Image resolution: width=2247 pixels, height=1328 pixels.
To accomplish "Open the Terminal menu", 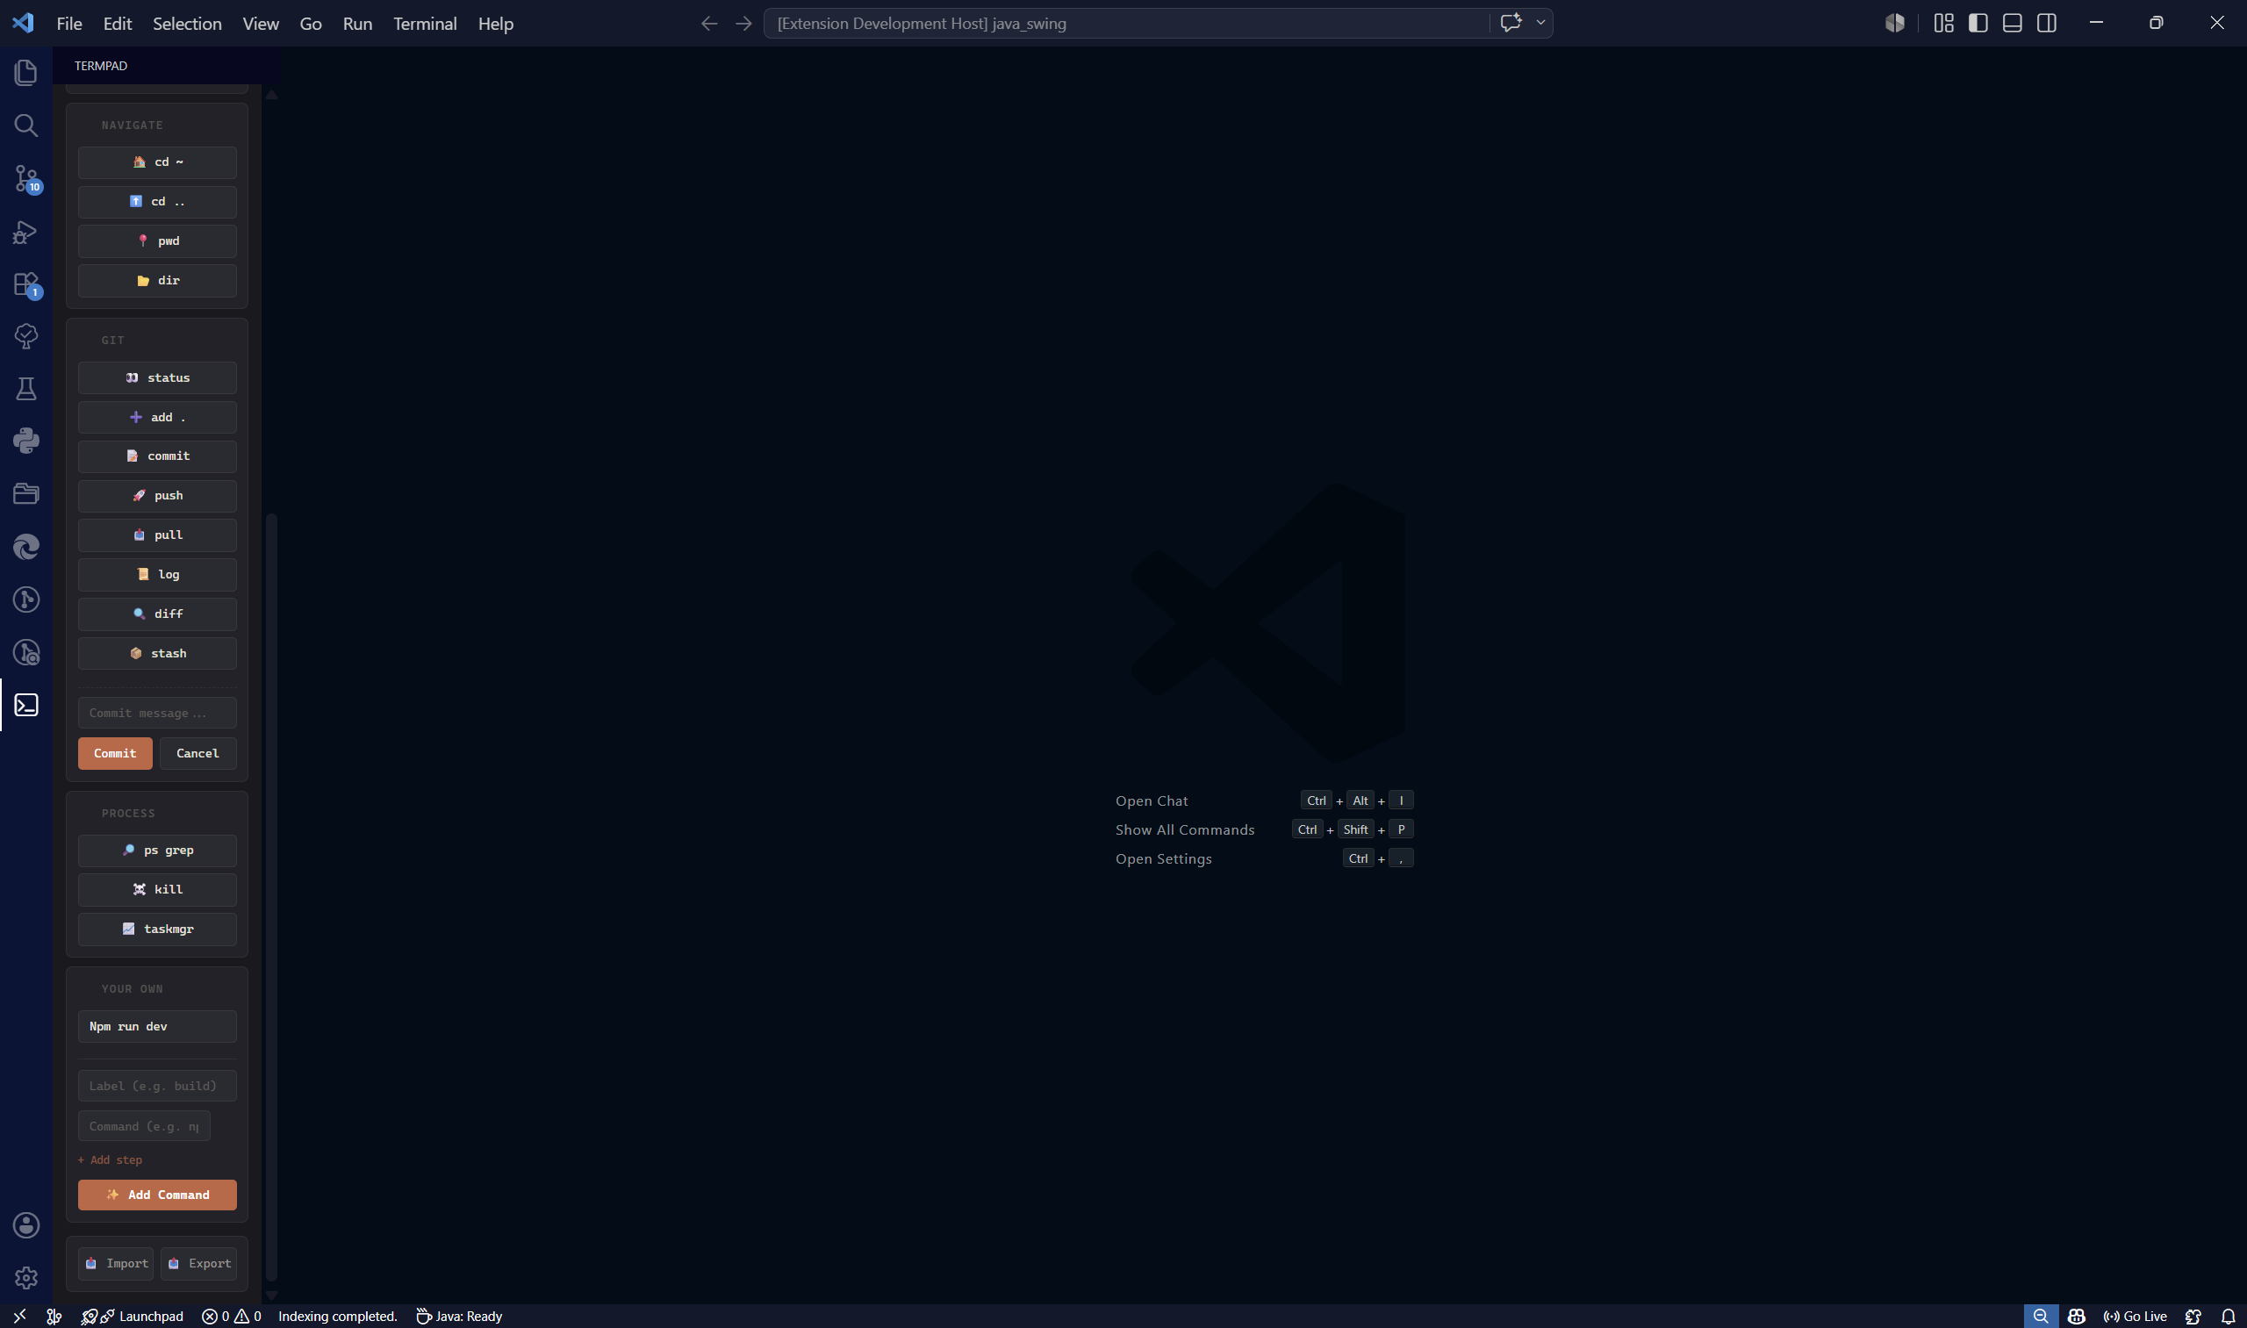I will pyautogui.click(x=425, y=24).
